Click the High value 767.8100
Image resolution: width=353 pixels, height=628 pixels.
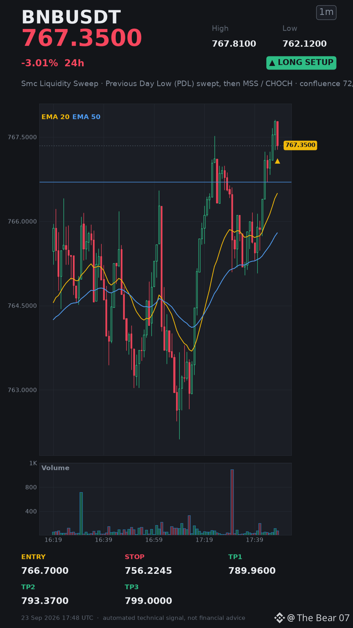[234, 44]
